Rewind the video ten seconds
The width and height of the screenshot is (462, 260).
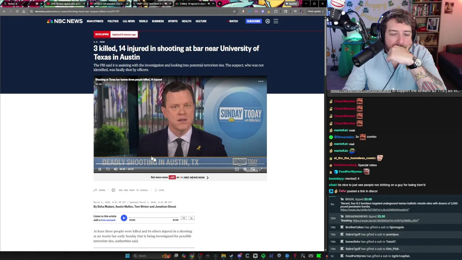[x=108, y=169]
